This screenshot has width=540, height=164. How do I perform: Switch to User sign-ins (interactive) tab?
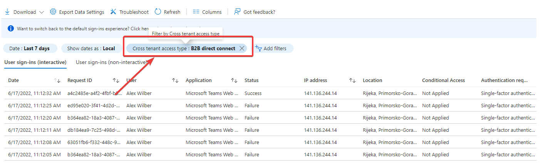(x=35, y=62)
